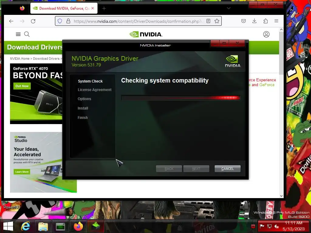Image resolution: width=311 pixels, height=233 pixels.
Task: Click Learn More on NVIDIA Studio ad
Action: (x=22, y=172)
